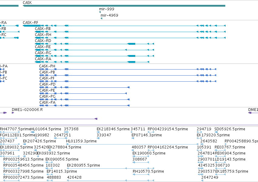Image resolution: width=258 pixels, height=182 pixels.
Task: Click the RP003259613.5prime label
Action: 23,159
